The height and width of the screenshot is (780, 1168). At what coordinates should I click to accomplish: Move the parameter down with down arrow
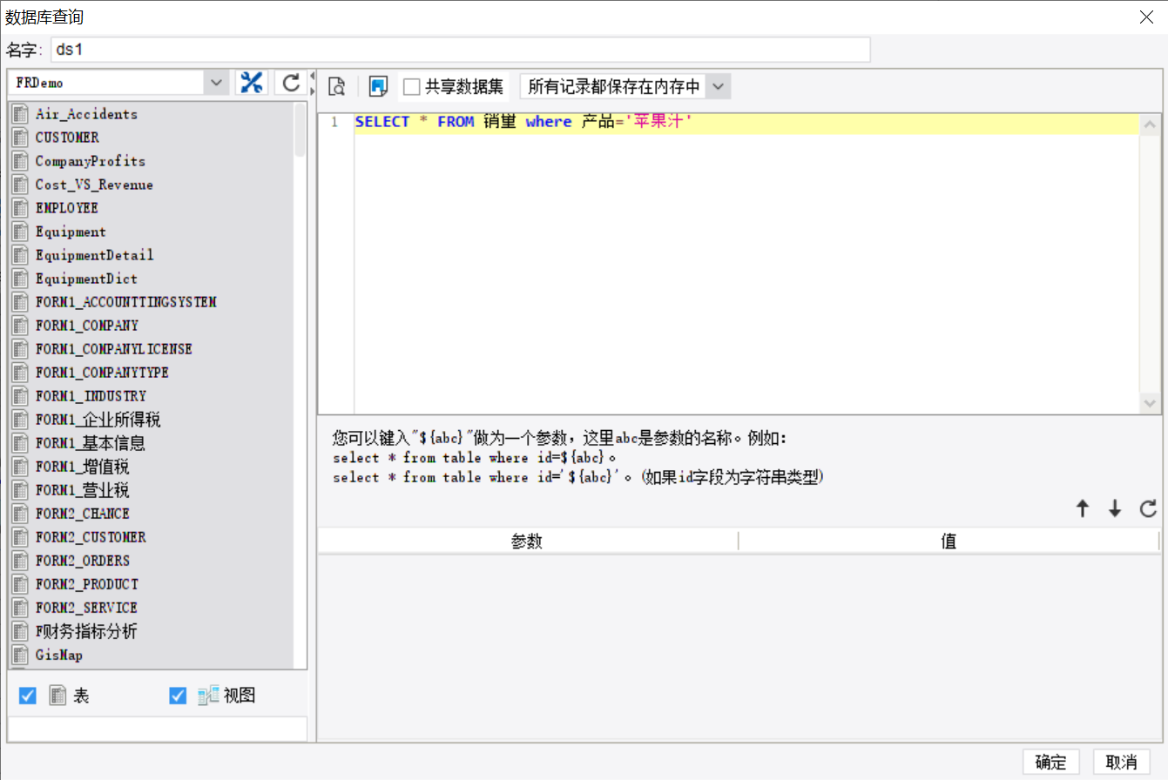1115,509
